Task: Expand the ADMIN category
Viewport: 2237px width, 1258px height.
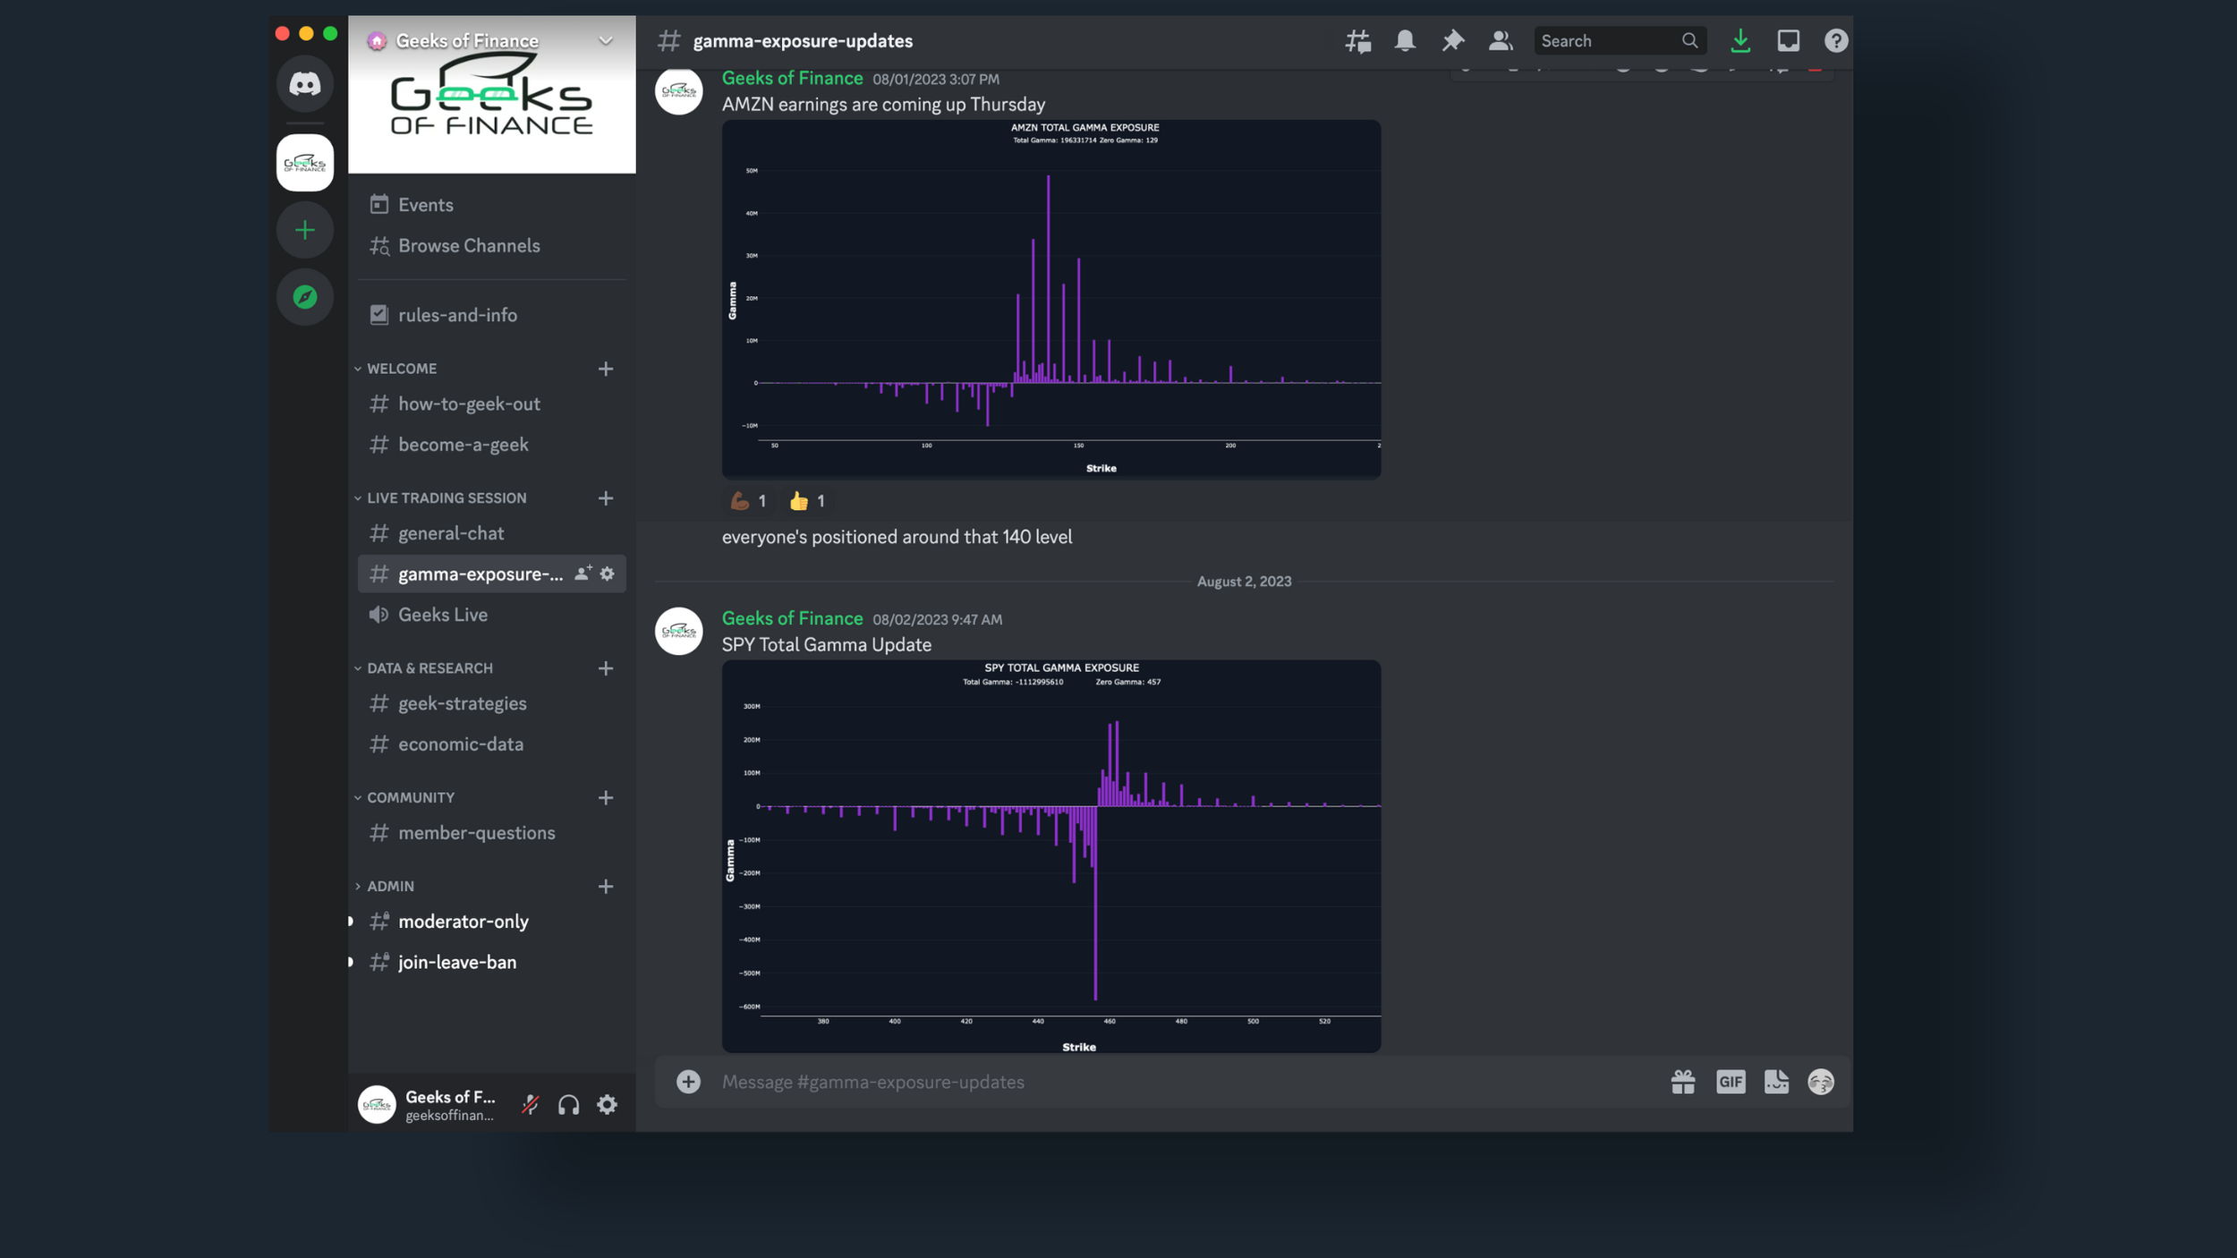Action: click(x=390, y=886)
